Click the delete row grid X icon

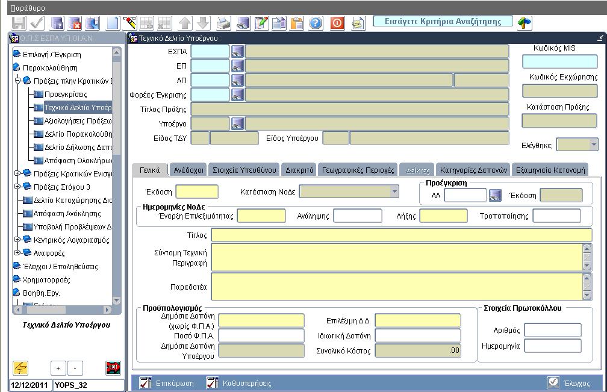164,23
